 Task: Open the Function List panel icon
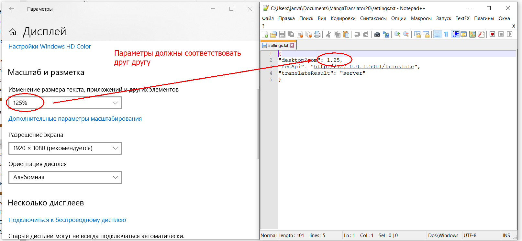tap(481, 34)
